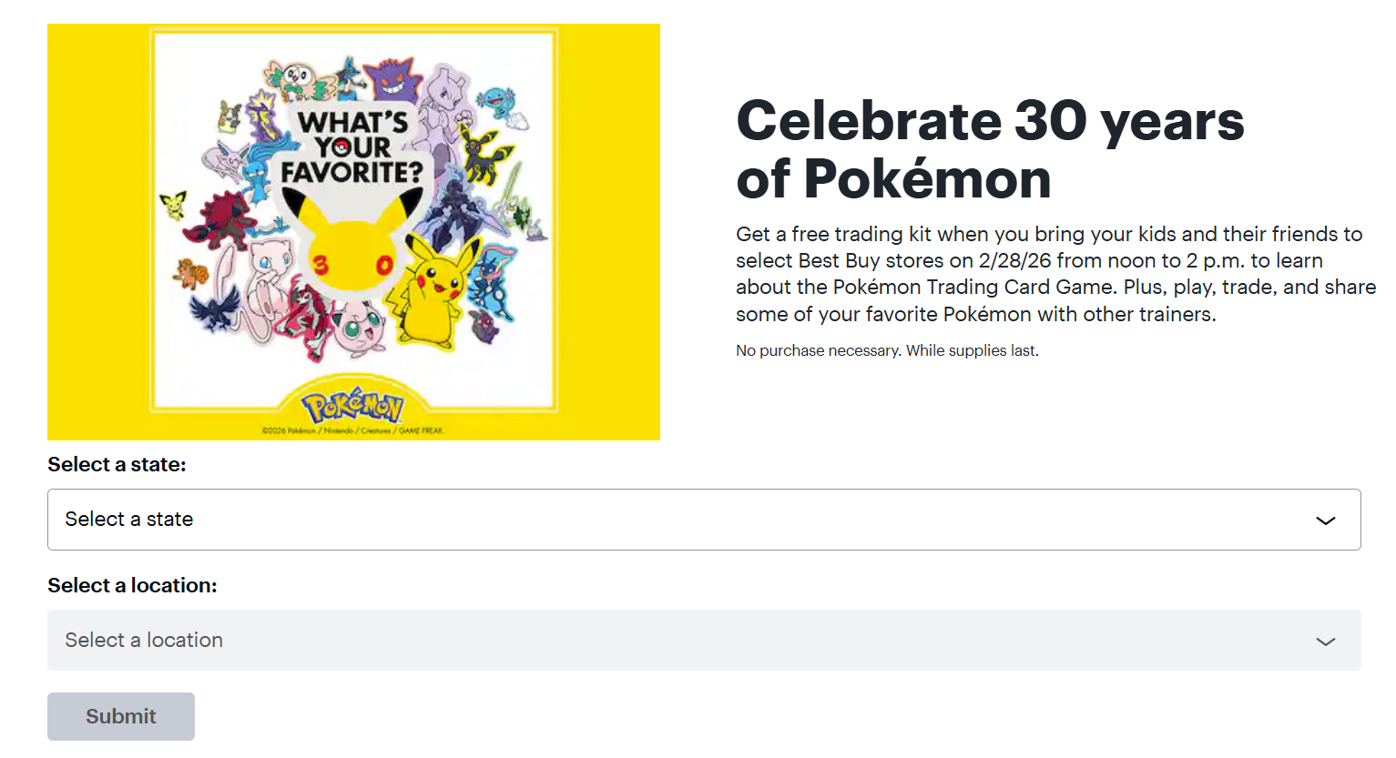Click the chevron arrow in the state dropdown

click(1325, 520)
